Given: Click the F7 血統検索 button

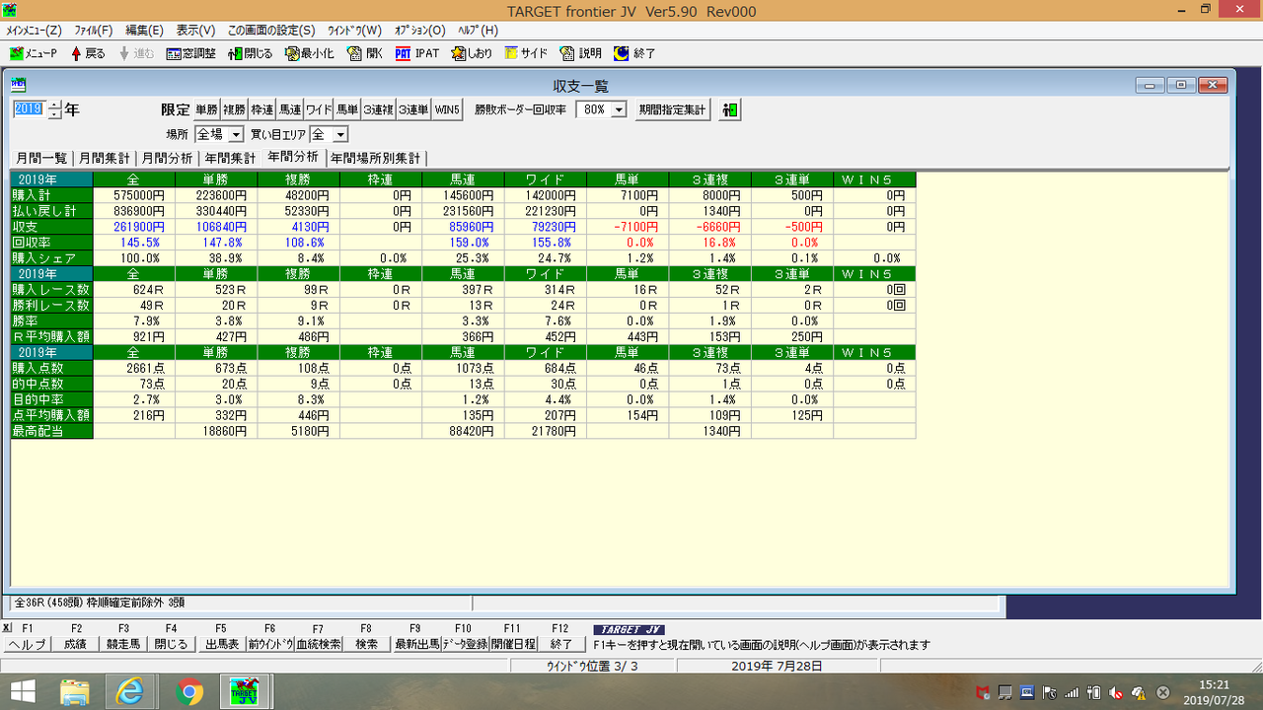Looking at the screenshot, I should [x=318, y=644].
